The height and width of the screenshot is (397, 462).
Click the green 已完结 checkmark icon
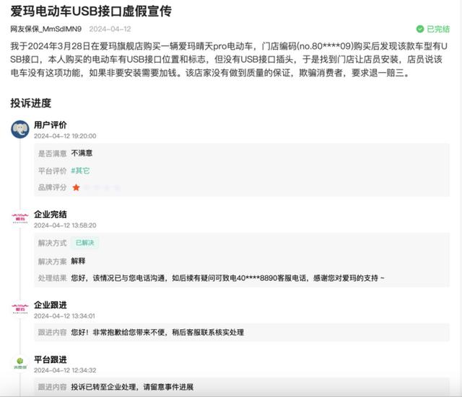[x=420, y=29]
